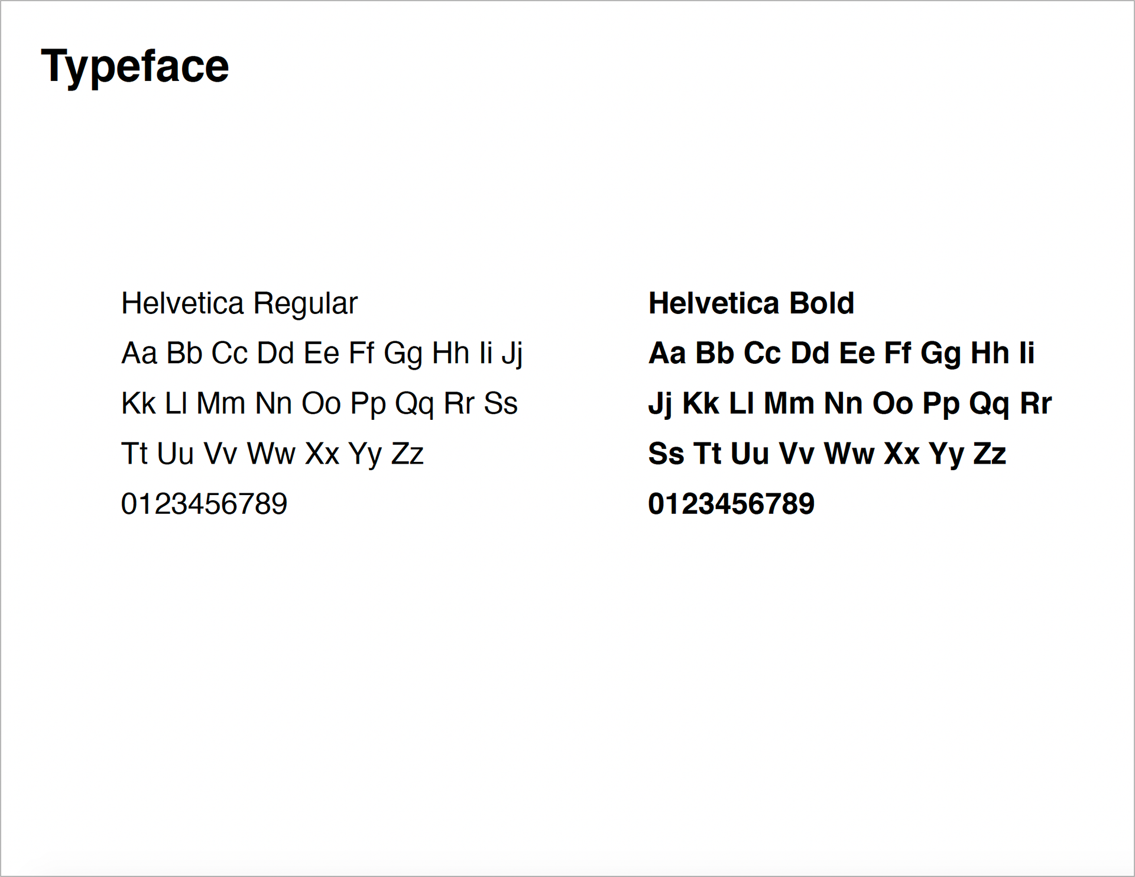This screenshot has width=1135, height=877.
Task: Click the bold Qq letter pair
Action: pyautogui.click(x=990, y=406)
